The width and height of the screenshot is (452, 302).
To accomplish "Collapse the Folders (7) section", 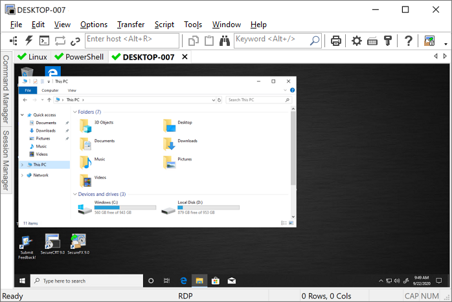I will (75, 112).
